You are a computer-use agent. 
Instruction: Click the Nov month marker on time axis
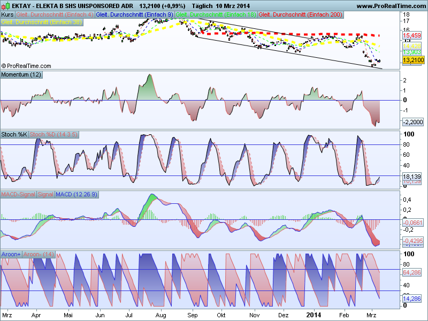[255, 315]
